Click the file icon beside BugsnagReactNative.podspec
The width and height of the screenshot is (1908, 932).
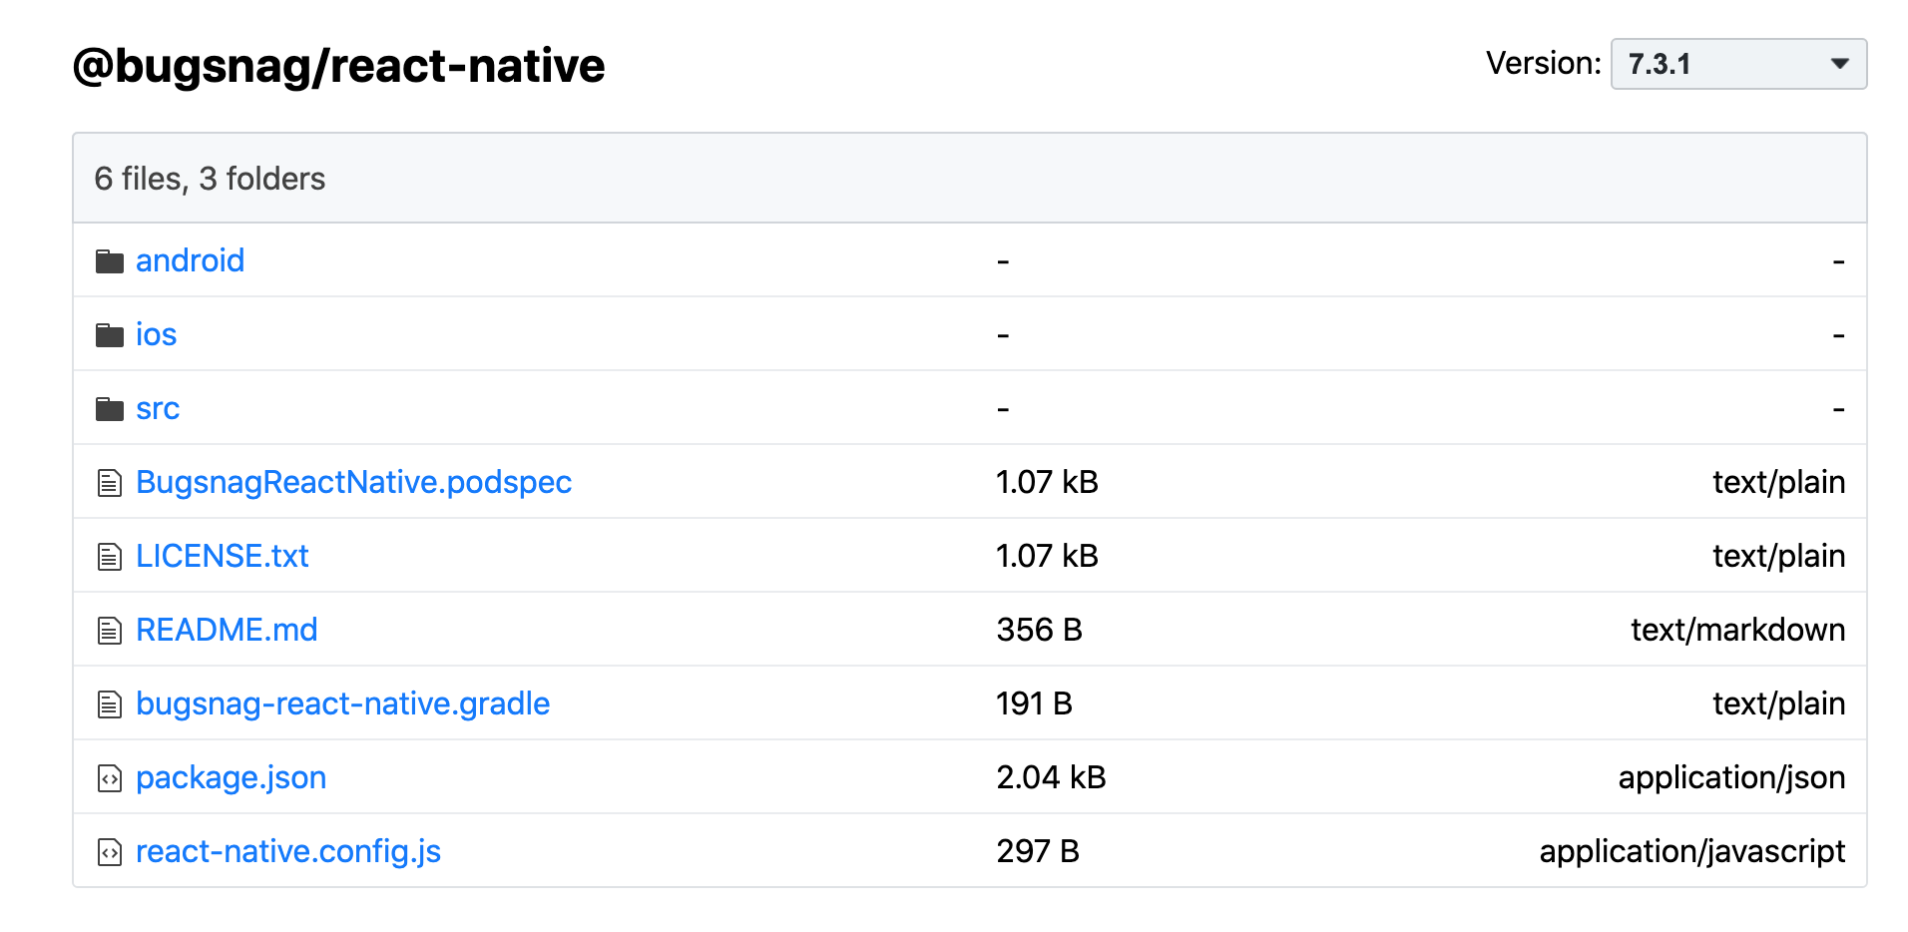click(109, 482)
